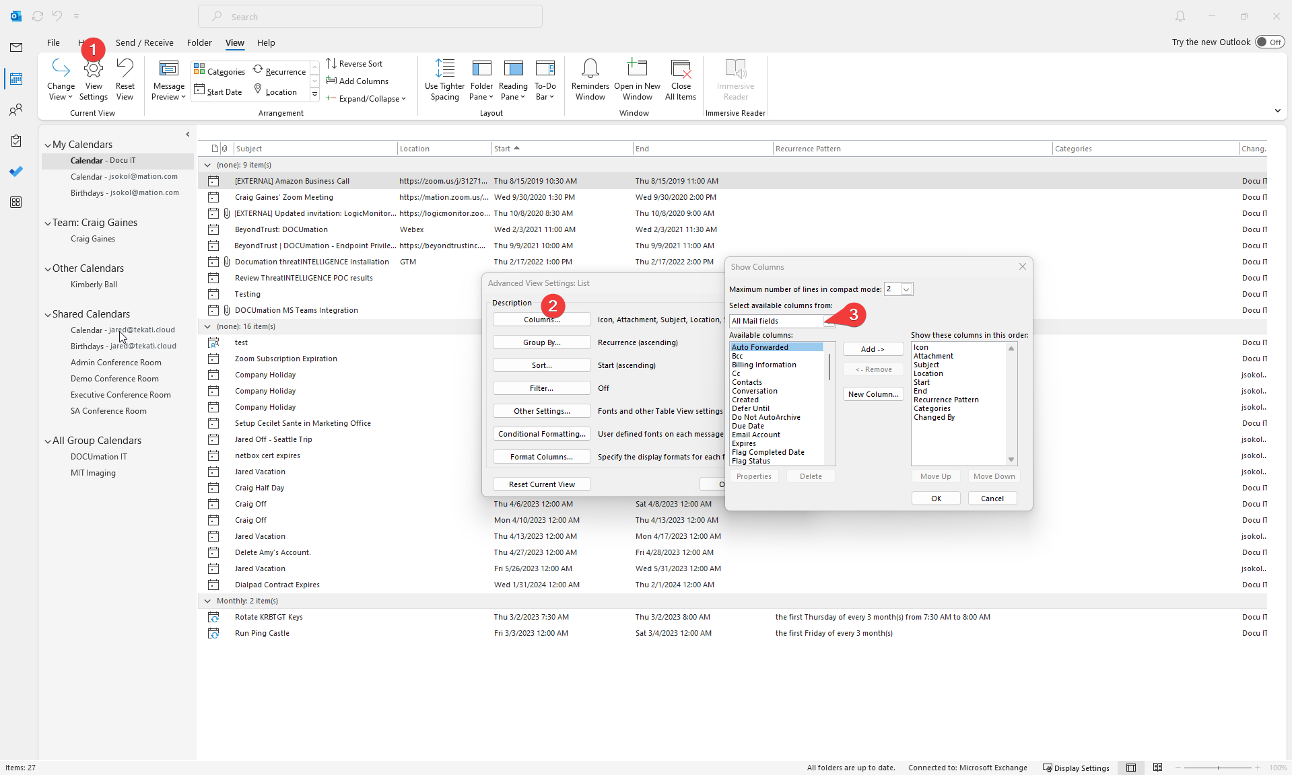This screenshot has width=1292, height=775.
Task: Click the sync refresh icon in title bar
Action: (x=38, y=16)
